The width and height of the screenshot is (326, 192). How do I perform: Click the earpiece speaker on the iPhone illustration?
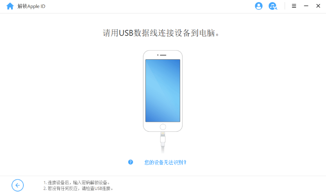tap(163, 55)
